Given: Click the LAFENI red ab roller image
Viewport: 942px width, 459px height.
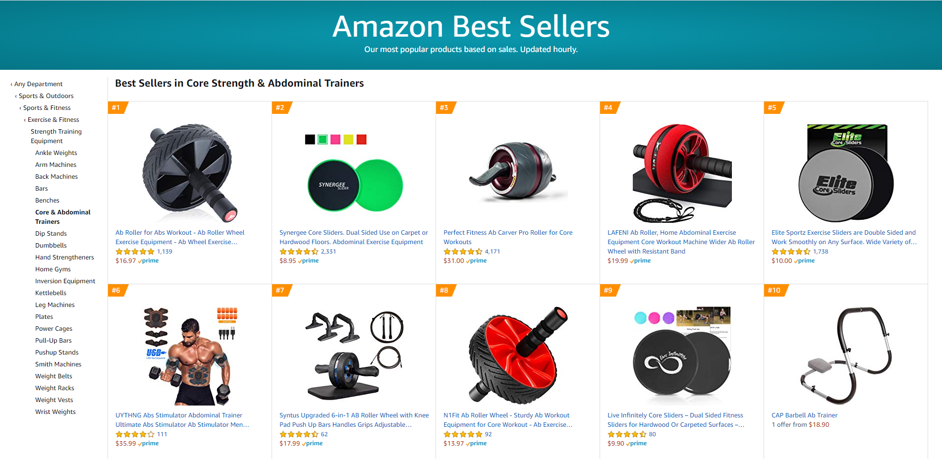Looking at the screenshot, I should click(681, 172).
